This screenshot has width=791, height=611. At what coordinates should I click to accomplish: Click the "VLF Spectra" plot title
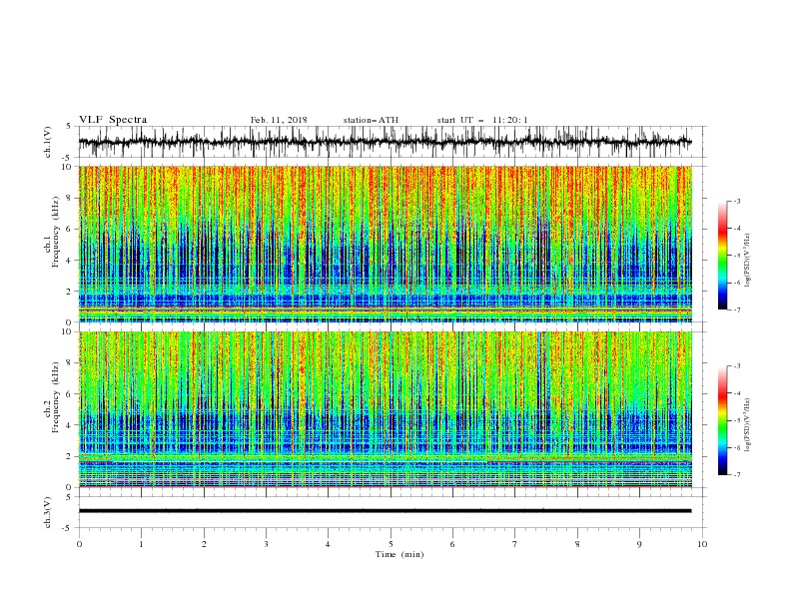(113, 120)
